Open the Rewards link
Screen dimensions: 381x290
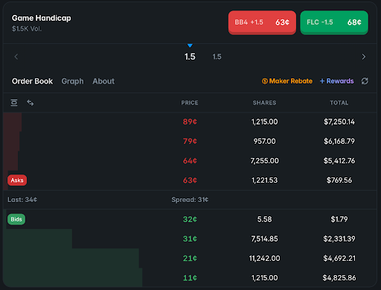click(x=336, y=81)
